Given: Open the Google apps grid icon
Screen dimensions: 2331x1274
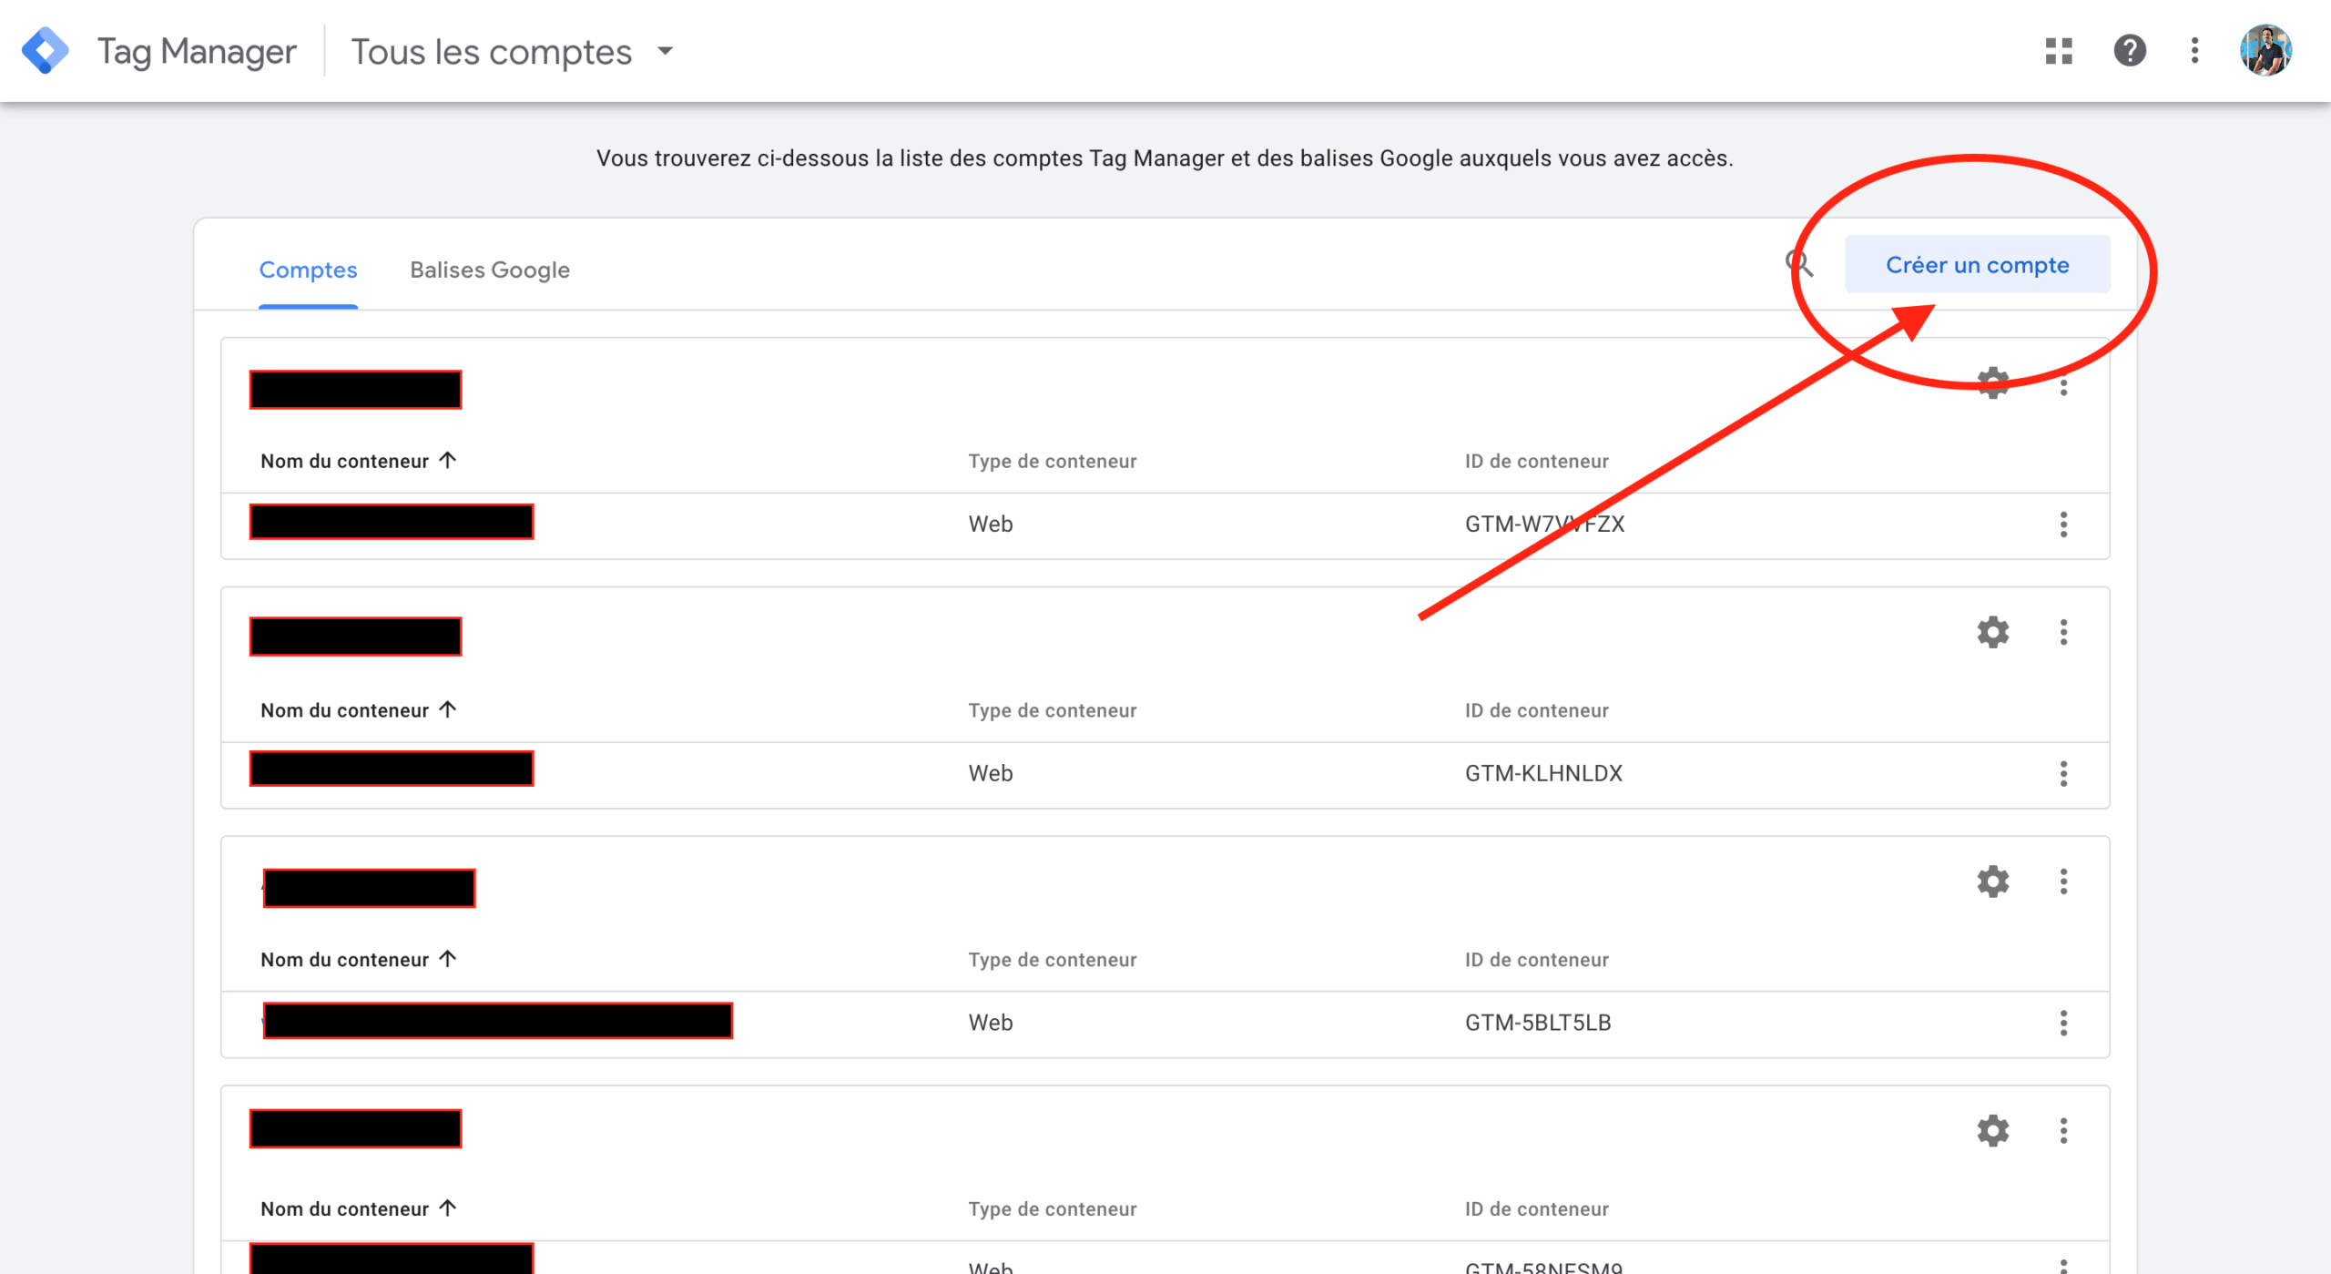Looking at the screenshot, I should point(2058,50).
